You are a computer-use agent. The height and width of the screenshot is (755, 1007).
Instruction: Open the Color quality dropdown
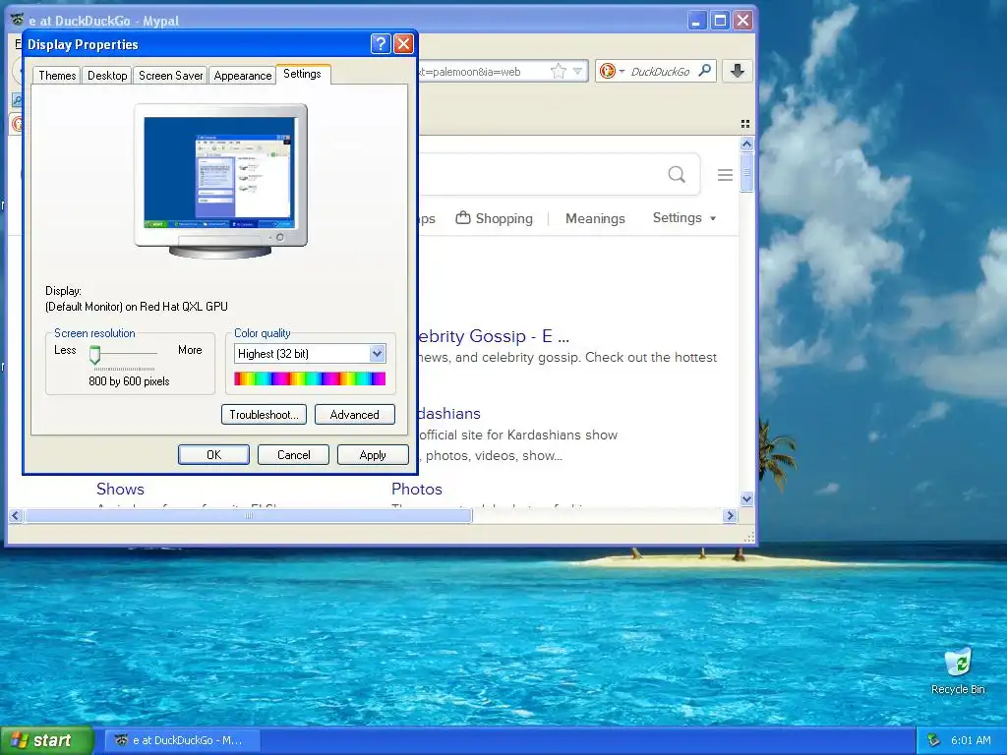click(x=377, y=353)
